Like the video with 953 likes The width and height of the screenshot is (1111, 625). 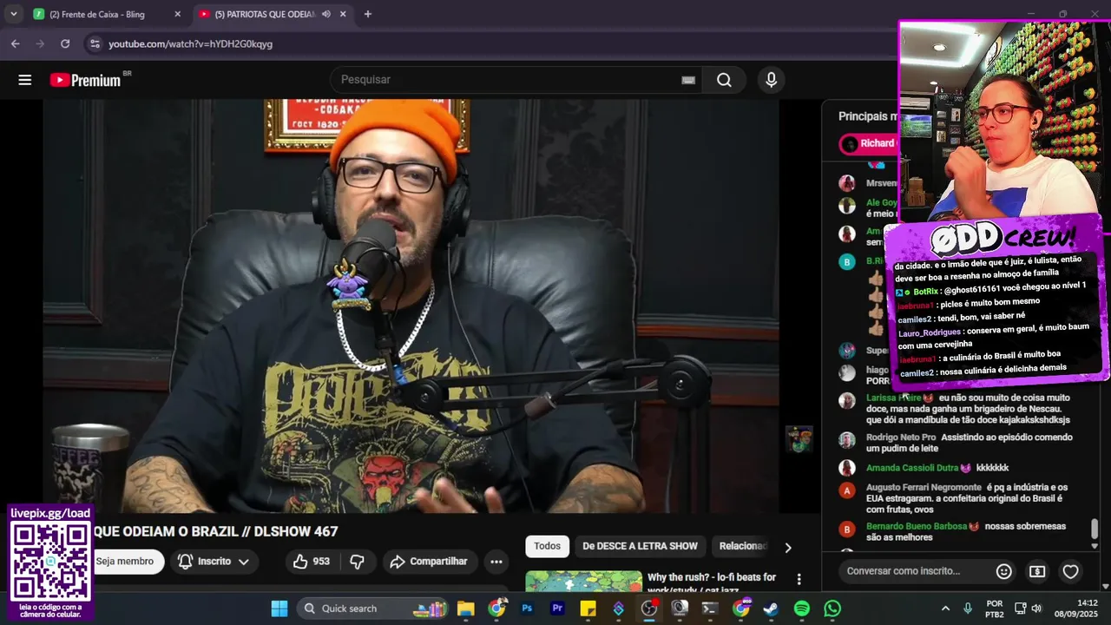point(311,562)
